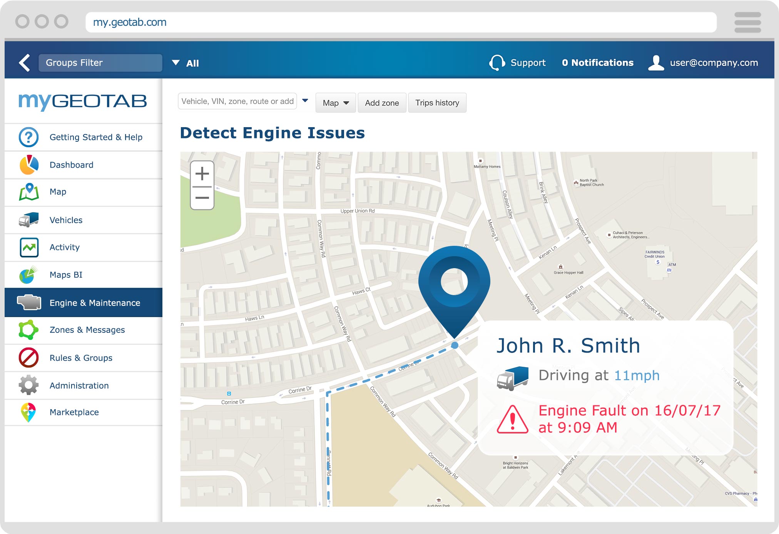The width and height of the screenshot is (779, 534).
Task: Click the user profile silhouette icon
Action: (x=656, y=62)
